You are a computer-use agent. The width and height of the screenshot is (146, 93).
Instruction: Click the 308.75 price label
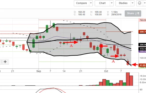(142, 32)
